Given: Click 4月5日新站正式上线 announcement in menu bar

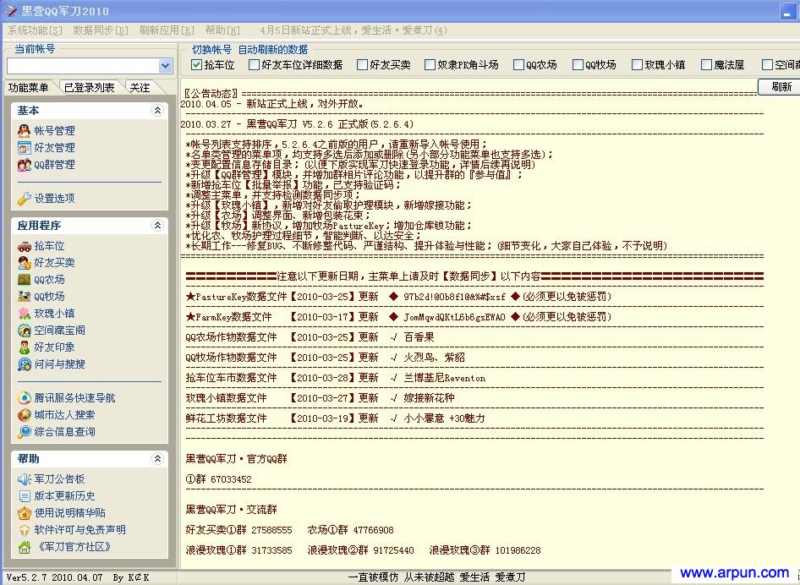Looking at the screenshot, I should pos(353,30).
